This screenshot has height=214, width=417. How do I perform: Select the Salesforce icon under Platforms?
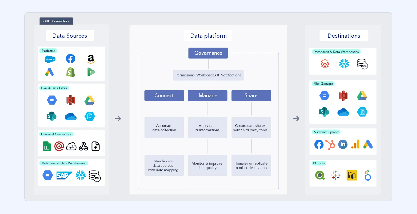(50, 59)
